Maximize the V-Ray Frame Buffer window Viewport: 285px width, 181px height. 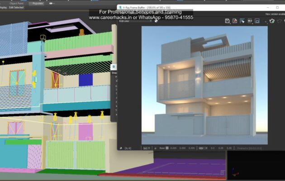click(x=277, y=8)
